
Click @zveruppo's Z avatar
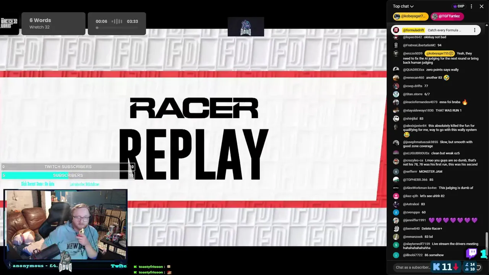pyautogui.click(x=396, y=212)
